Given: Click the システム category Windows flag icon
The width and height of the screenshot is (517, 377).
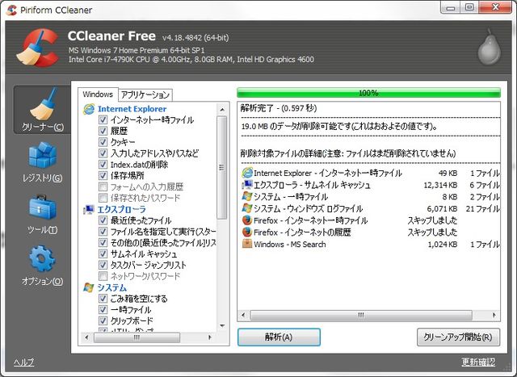Looking at the screenshot, I should click(x=88, y=287).
